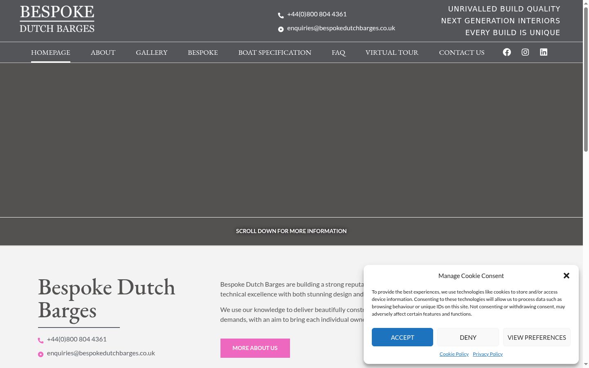This screenshot has height=368, width=589.
Task: Open the Facebook social icon
Action: (507, 52)
